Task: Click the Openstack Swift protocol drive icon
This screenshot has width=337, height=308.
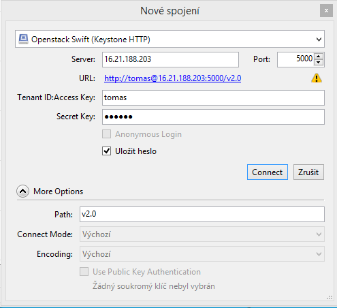Action: [23, 39]
